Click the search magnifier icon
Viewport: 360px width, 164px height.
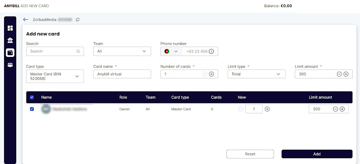78,51
